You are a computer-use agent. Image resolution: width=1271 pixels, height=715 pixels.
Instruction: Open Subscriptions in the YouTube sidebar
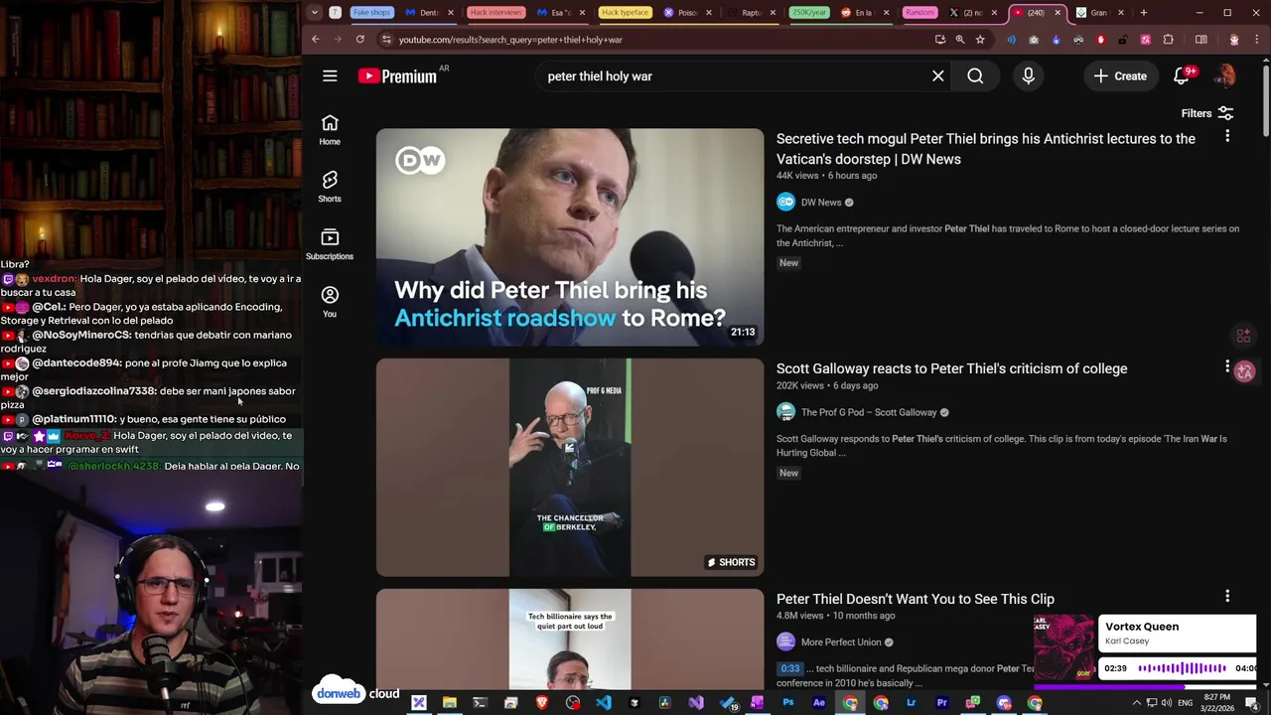point(330,244)
